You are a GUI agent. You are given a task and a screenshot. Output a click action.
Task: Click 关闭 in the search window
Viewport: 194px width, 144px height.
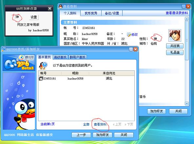tap(124, 135)
